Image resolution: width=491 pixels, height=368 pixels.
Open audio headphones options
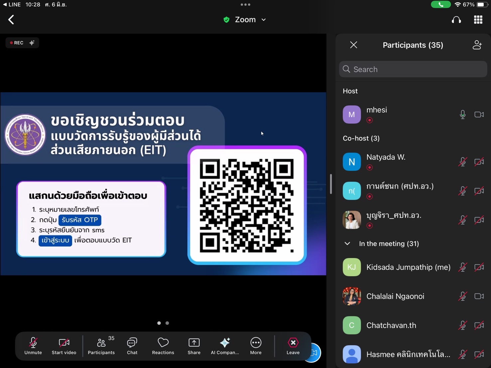tap(456, 20)
